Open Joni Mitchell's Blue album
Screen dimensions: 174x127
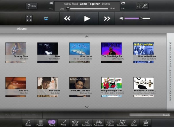(48, 53)
